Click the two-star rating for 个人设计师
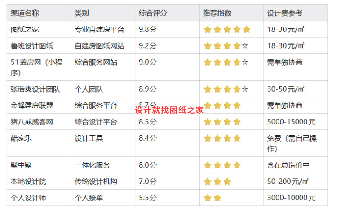This screenshot has height=217, width=337. pyautogui.click(x=213, y=198)
